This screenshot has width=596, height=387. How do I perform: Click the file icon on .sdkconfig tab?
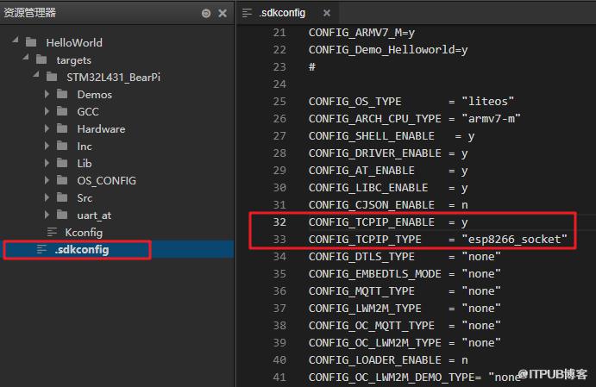click(x=247, y=13)
